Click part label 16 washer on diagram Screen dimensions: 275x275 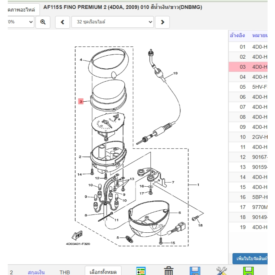142,186
